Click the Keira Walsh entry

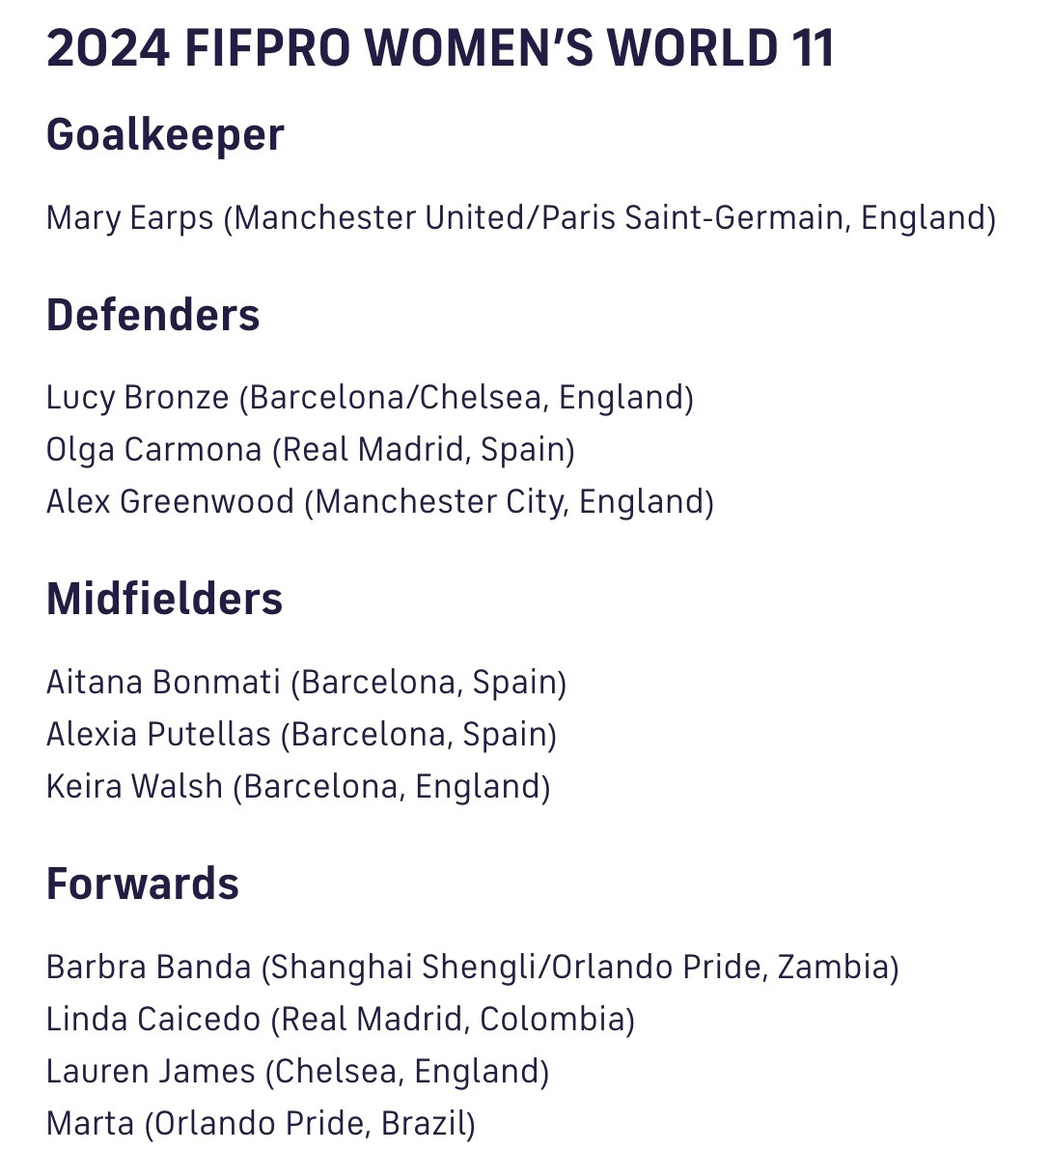pos(298,786)
